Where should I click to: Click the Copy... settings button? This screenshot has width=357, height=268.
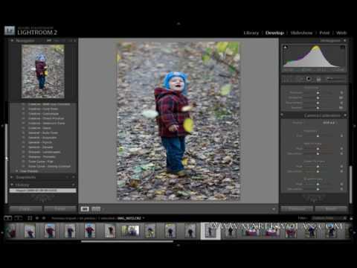tap(25, 209)
